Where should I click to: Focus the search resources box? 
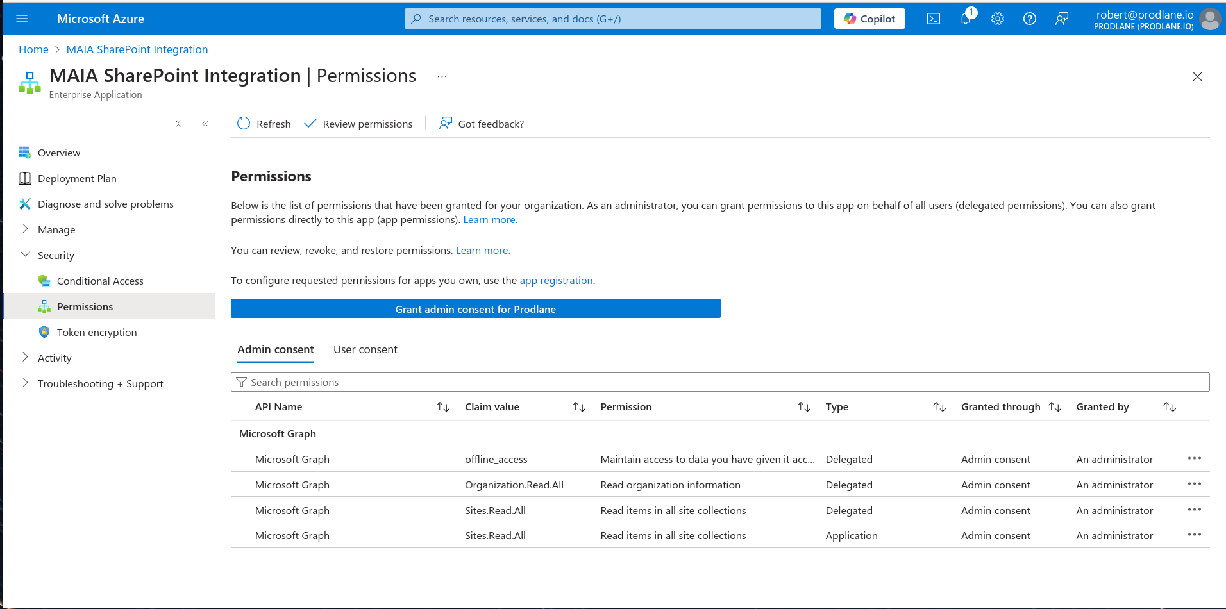(x=613, y=19)
